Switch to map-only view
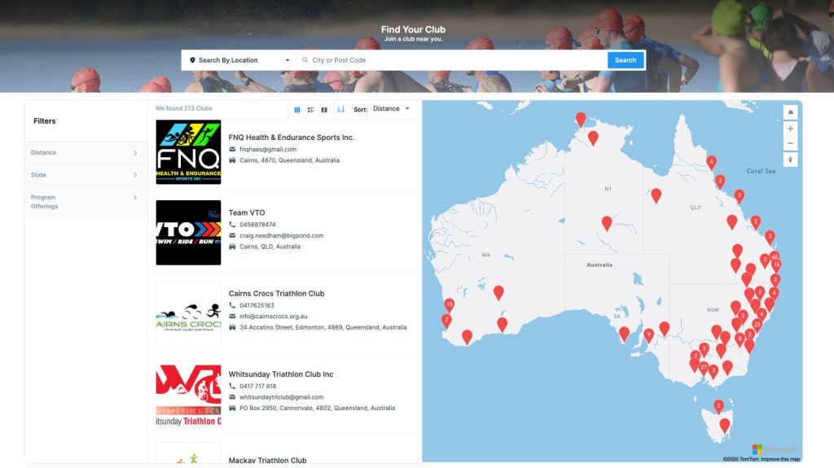The width and height of the screenshot is (834, 468). point(324,110)
